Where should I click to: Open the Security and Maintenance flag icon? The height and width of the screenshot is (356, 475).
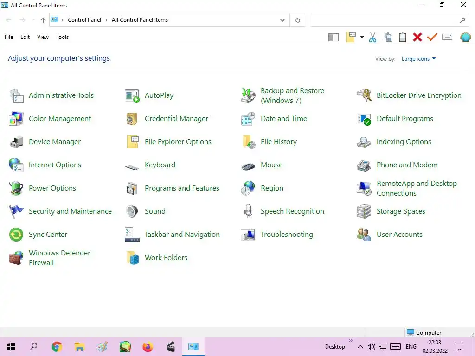[x=16, y=211]
